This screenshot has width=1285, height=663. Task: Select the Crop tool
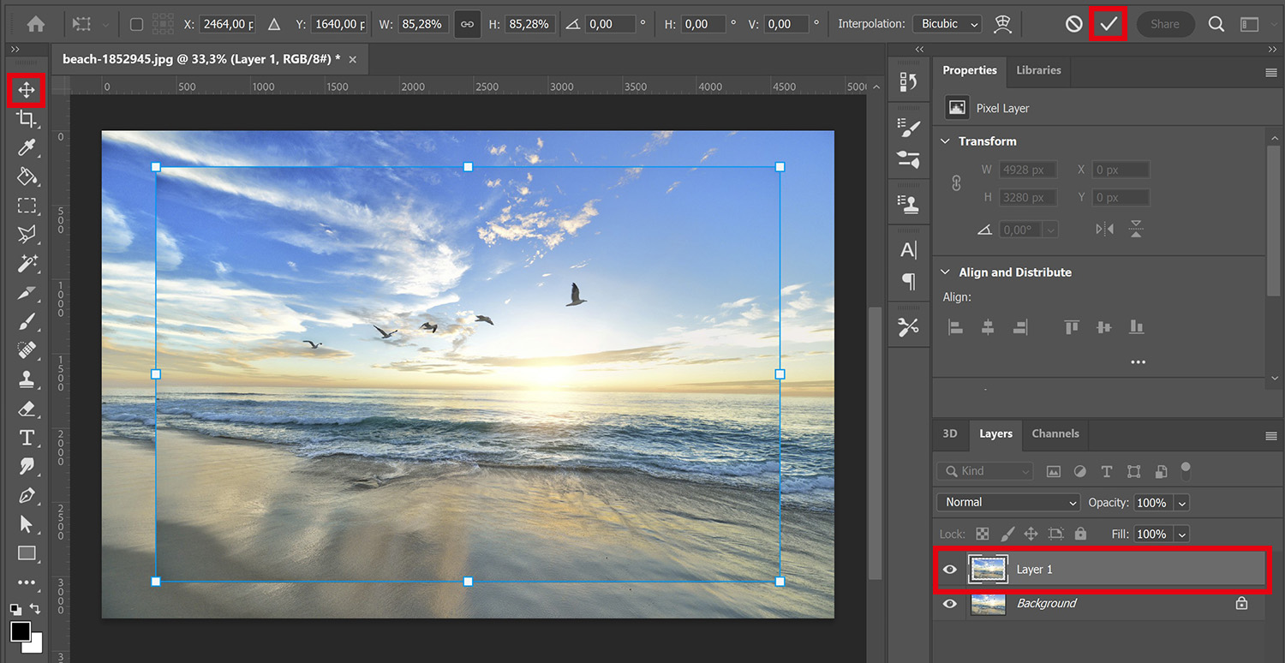tap(27, 119)
